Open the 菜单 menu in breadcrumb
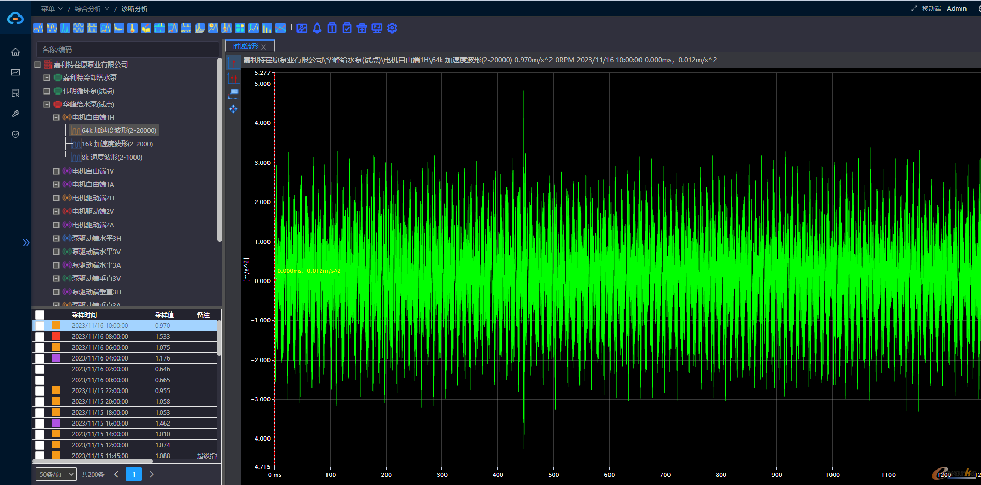 pyautogui.click(x=51, y=9)
